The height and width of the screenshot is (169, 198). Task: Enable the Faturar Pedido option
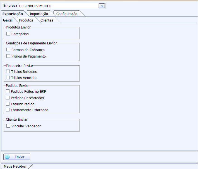[8, 104]
